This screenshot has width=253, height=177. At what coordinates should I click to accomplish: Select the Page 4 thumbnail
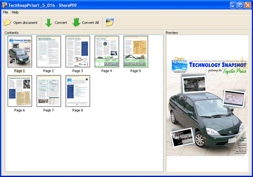(x=107, y=51)
